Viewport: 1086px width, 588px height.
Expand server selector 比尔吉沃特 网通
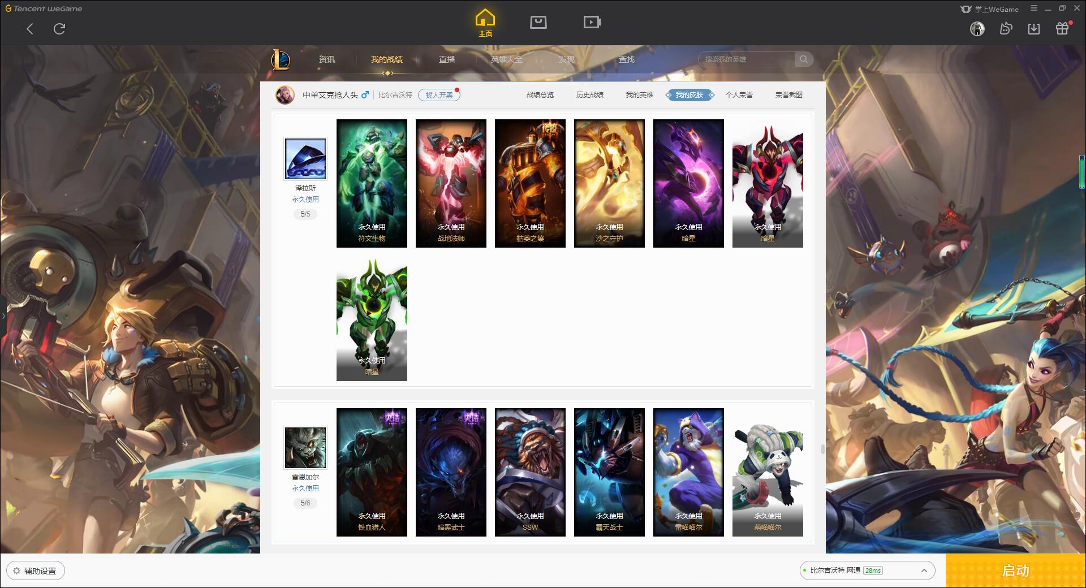point(867,570)
